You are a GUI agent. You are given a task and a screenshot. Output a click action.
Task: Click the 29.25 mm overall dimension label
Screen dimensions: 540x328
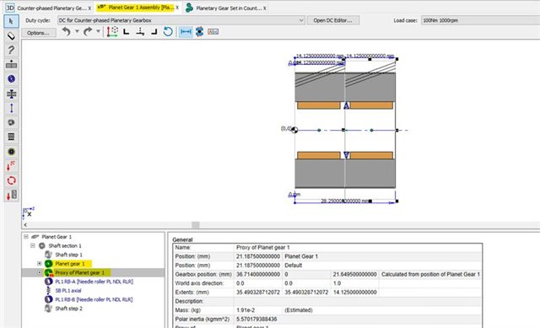coord(345,201)
